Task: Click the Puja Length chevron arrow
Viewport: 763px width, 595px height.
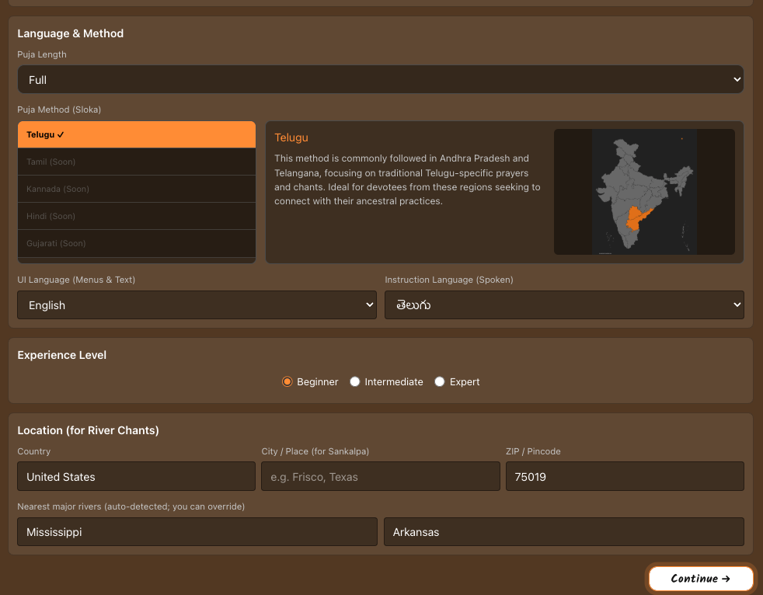Action: pos(737,79)
